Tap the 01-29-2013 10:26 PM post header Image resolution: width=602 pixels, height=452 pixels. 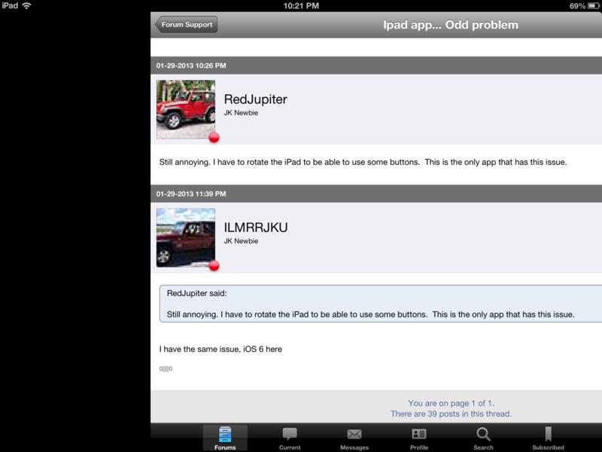(376, 66)
